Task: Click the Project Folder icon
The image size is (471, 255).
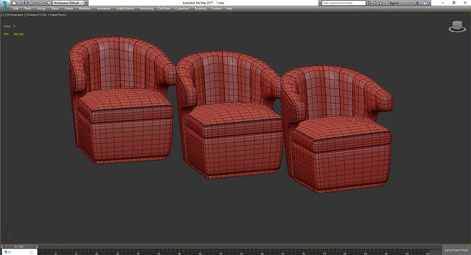Action: 49,3
